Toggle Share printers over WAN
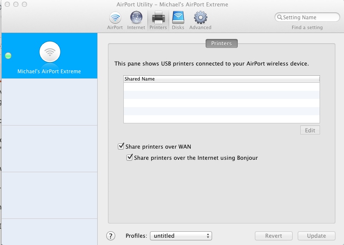Screen dimensions: 344x245 point(121,146)
